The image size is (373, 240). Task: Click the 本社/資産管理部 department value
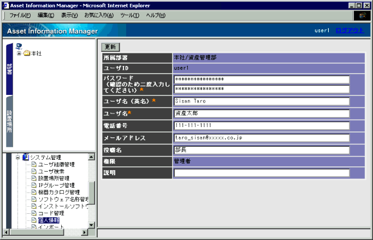pyautogui.click(x=195, y=57)
